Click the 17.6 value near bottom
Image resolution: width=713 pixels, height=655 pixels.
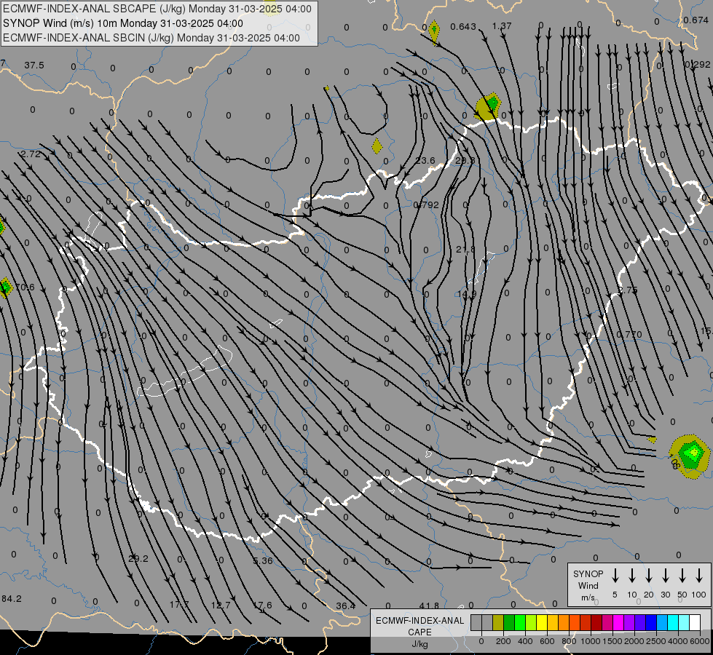(x=262, y=605)
